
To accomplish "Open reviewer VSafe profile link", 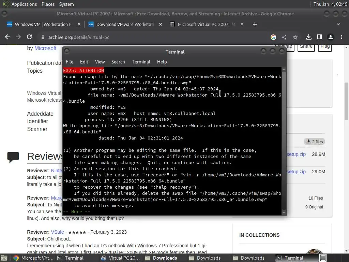I will pos(57,232).
